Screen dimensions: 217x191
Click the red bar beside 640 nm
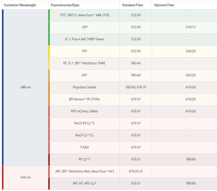[3, 177]
